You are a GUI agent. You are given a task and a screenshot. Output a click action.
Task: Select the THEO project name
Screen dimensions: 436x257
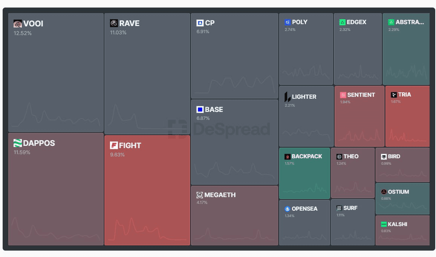[351, 156]
